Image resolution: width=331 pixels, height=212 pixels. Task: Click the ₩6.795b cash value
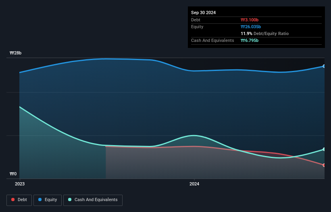coord(250,40)
